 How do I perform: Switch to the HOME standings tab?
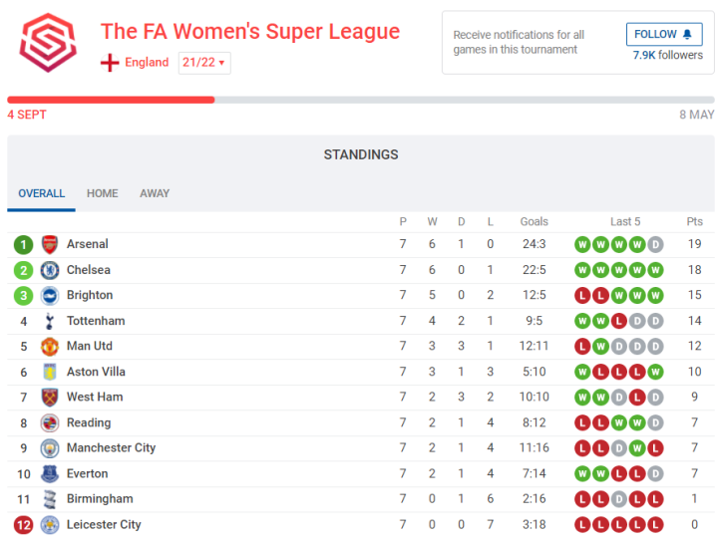[103, 193]
